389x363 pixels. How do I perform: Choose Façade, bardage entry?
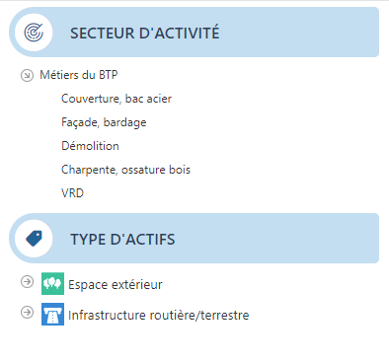click(x=104, y=122)
